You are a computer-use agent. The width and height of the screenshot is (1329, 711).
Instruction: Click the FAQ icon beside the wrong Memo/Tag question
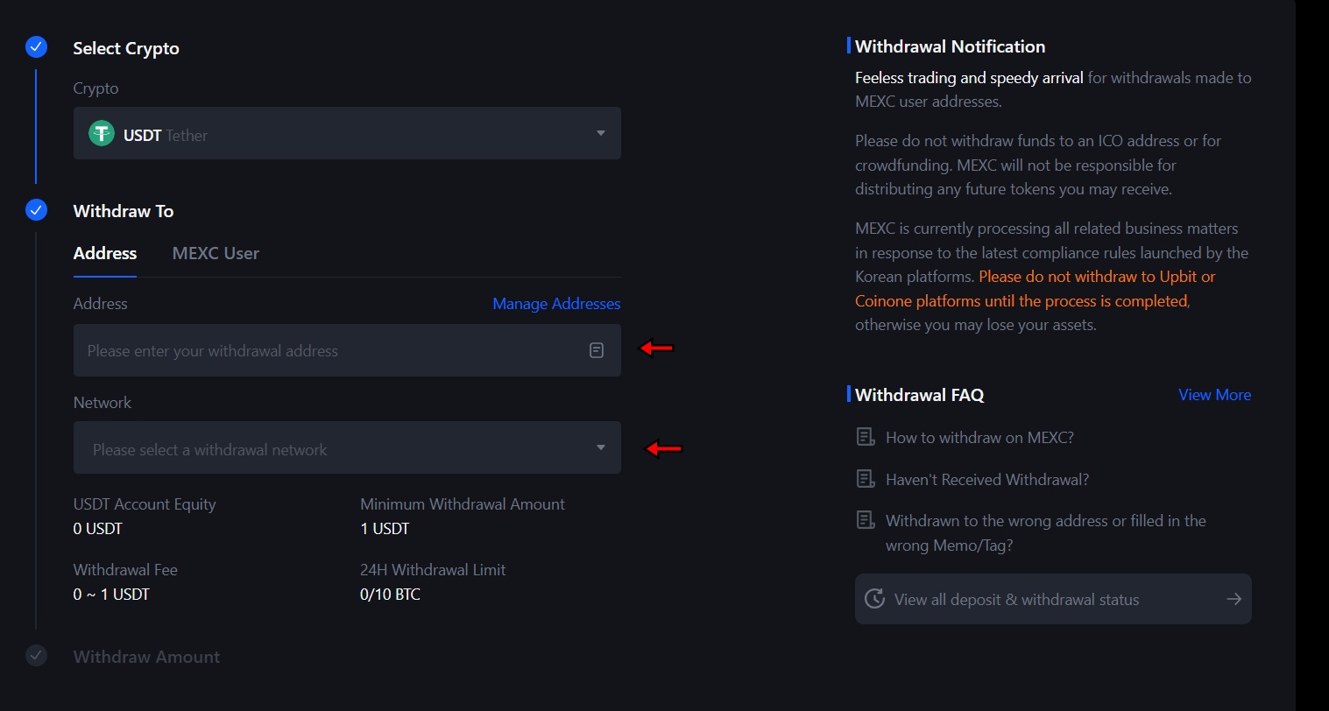pyautogui.click(x=865, y=518)
